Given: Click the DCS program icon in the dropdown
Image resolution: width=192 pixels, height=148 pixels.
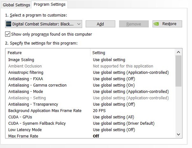Looking at the screenshot, I should 9,24.
